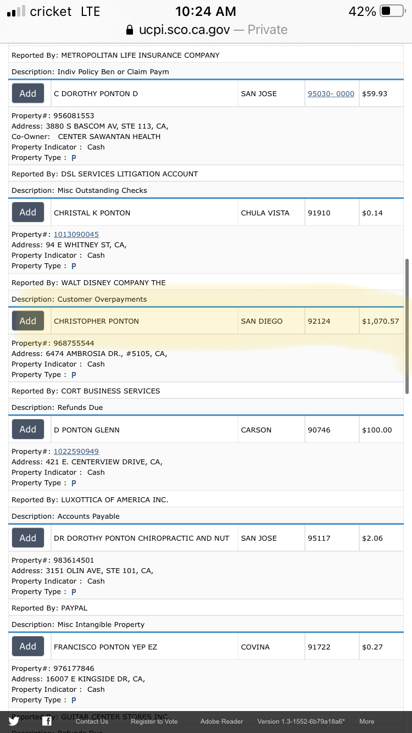Select the CHRISTOPHER PONTON name cell
This screenshot has width=412, height=733.
pos(144,321)
